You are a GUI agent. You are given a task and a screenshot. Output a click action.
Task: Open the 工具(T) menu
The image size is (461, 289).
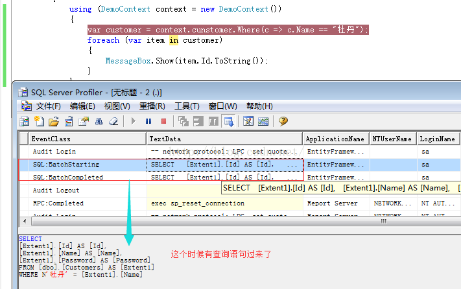pyautogui.click(x=187, y=106)
